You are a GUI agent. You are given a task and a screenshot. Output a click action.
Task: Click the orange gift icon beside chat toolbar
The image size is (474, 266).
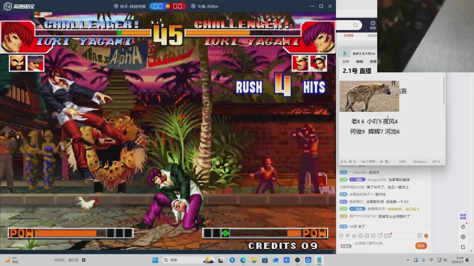tap(426, 235)
